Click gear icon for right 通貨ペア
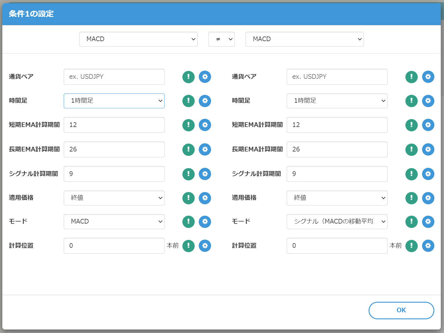 (428, 77)
